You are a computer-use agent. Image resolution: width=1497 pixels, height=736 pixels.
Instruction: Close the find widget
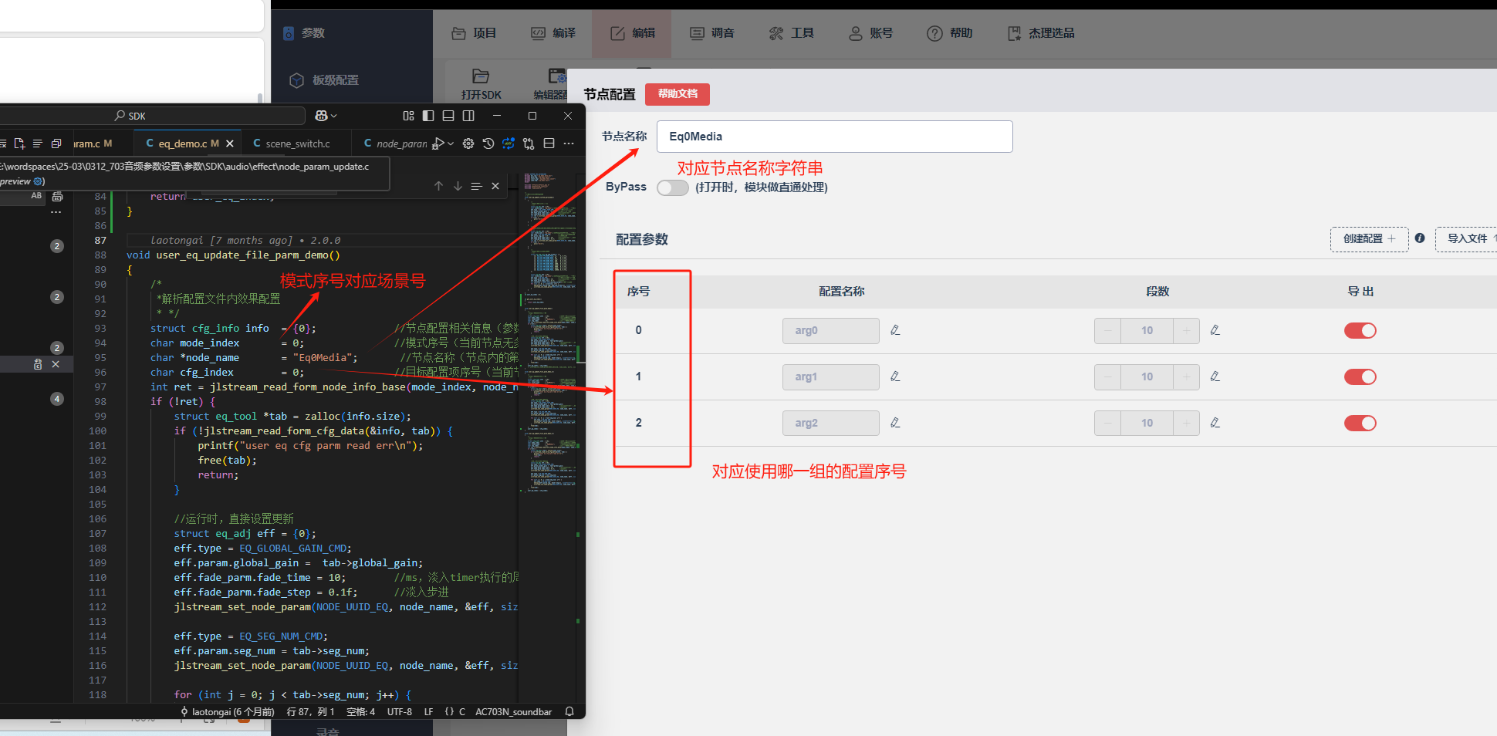click(x=495, y=186)
